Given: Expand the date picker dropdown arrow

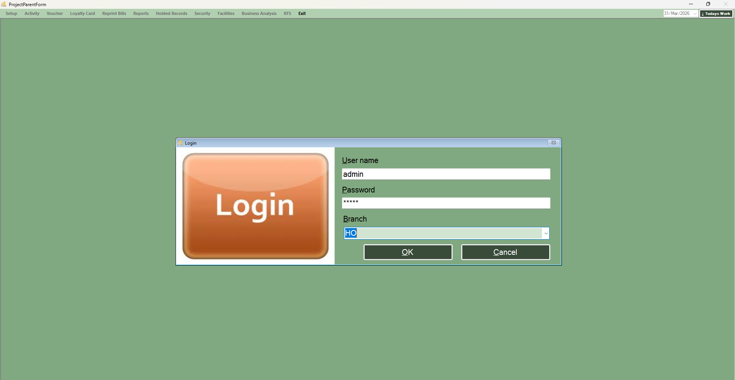Looking at the screenshot, I should pos(695,13).
